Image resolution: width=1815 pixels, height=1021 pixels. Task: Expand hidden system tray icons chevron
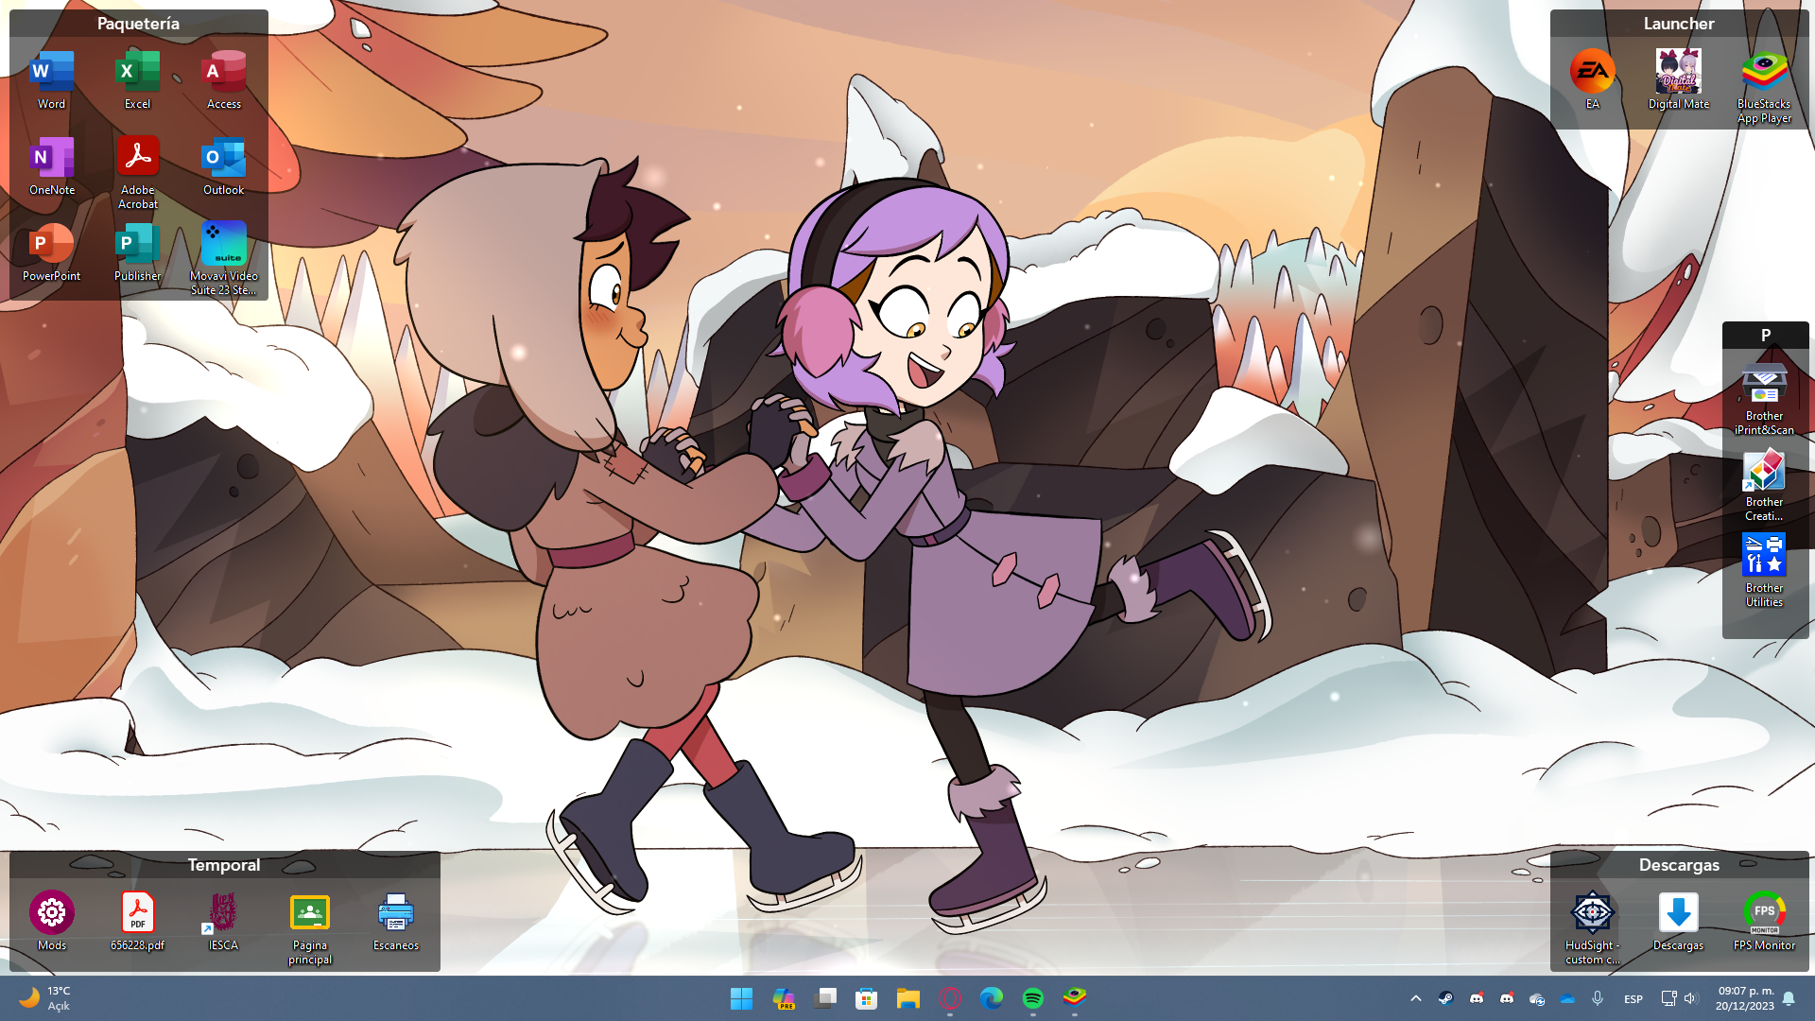point(1416,998)
